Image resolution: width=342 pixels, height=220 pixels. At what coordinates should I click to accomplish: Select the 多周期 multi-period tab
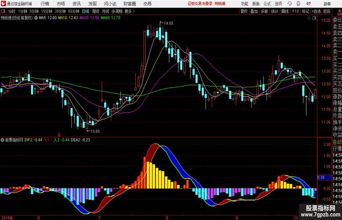tap(117, 11)
